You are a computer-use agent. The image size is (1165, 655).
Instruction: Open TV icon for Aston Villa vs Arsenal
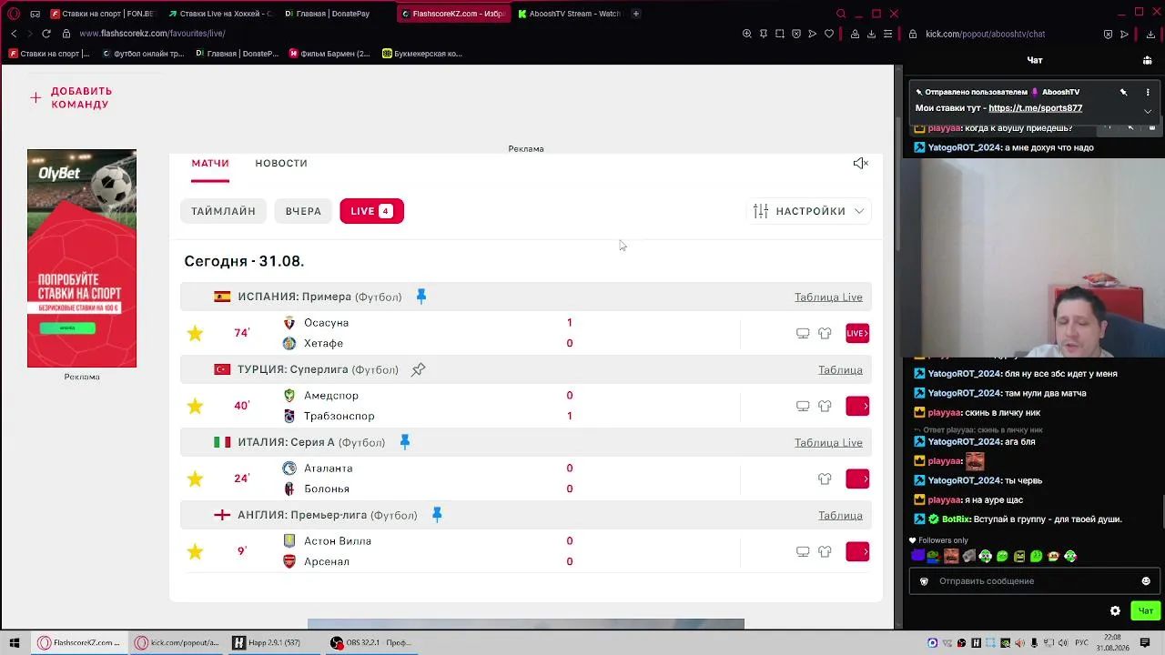coord(803,551)
